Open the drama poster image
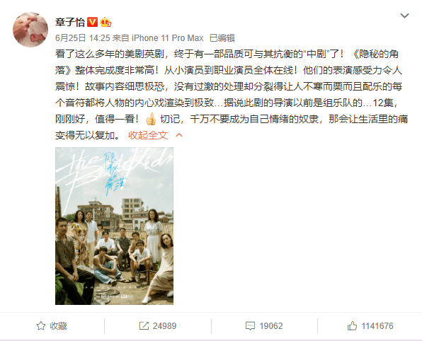 point(114,226)
